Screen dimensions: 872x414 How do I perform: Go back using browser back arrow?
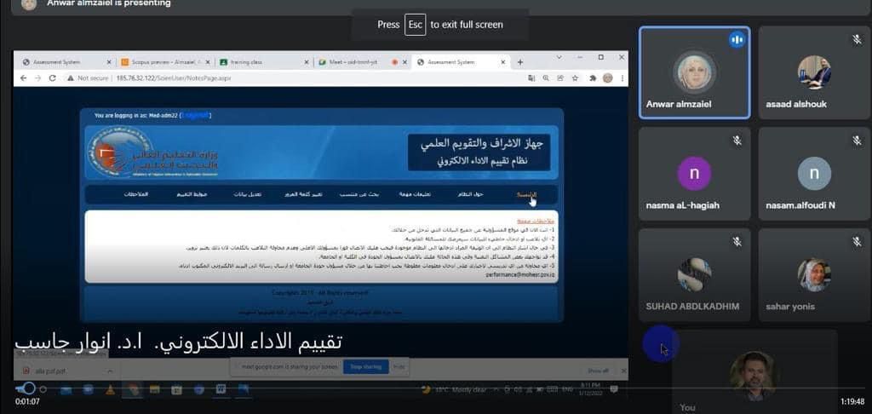23,78
